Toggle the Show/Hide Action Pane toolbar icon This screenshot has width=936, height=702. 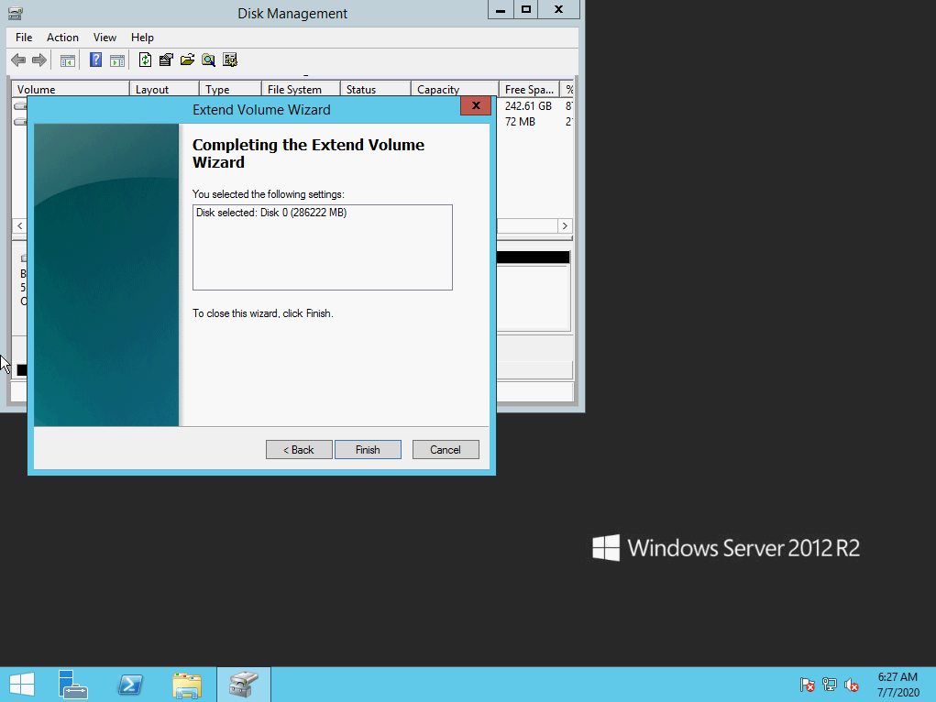[117, 60]
